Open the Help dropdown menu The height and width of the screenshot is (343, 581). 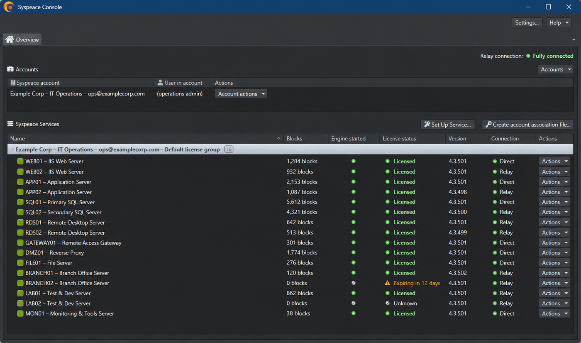(x=559, y=23)
